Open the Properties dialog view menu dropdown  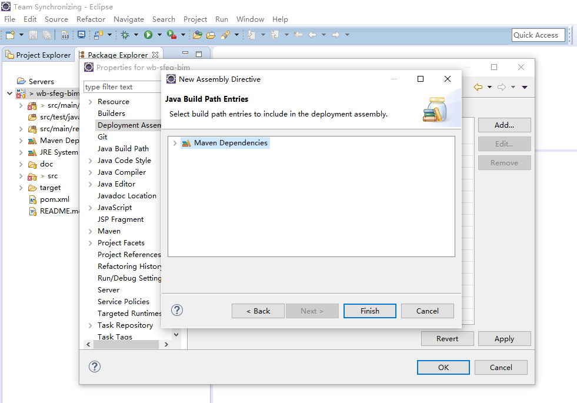click(x=525, y=87)
